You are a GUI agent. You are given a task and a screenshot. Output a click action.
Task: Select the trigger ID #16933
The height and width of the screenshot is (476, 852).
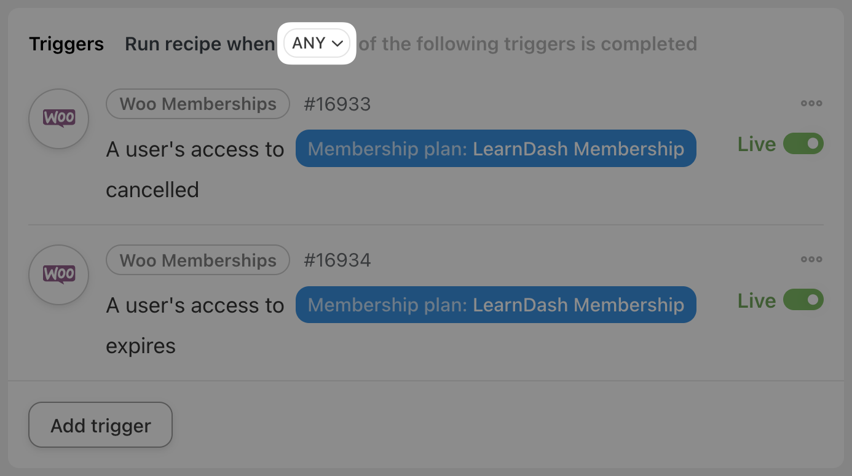pyautogui.click(x=337, y=104)
